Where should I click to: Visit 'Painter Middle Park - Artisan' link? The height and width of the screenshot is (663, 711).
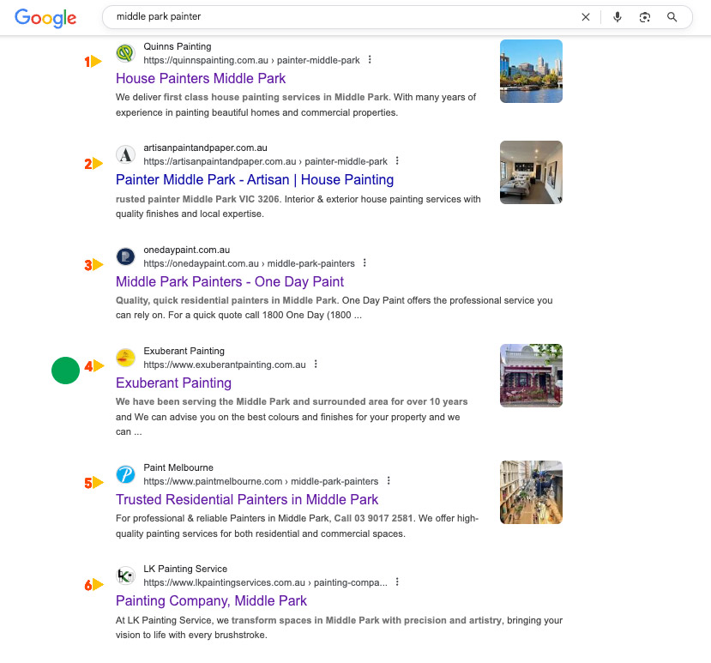tap(255, 179)
